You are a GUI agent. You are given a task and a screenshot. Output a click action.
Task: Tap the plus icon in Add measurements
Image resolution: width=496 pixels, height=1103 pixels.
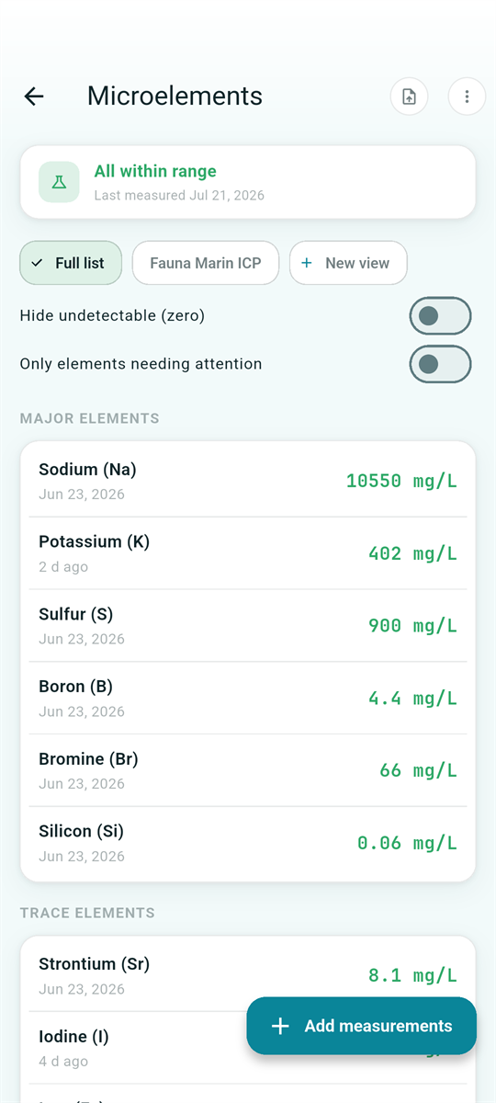(281, 1026)
